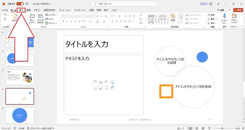Click the Comments speech-bubble button
245x130 pixels.
point(230,10)
